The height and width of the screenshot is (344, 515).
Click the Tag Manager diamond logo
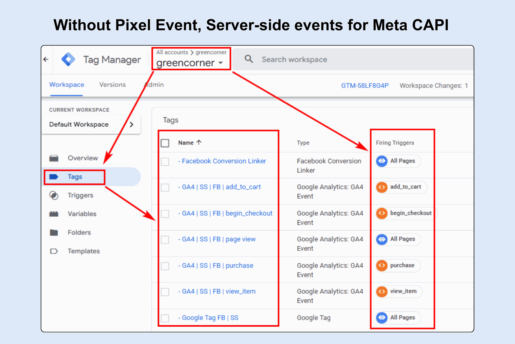pyautogui.click(x=68, y=59)
